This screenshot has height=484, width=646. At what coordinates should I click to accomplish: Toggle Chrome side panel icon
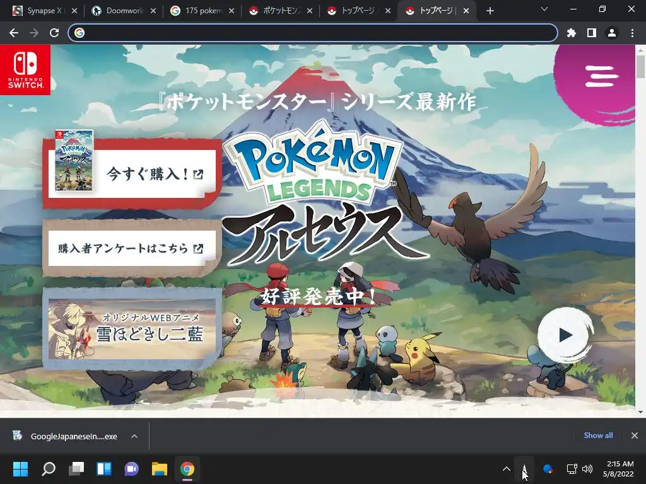(x=592, y=33)
